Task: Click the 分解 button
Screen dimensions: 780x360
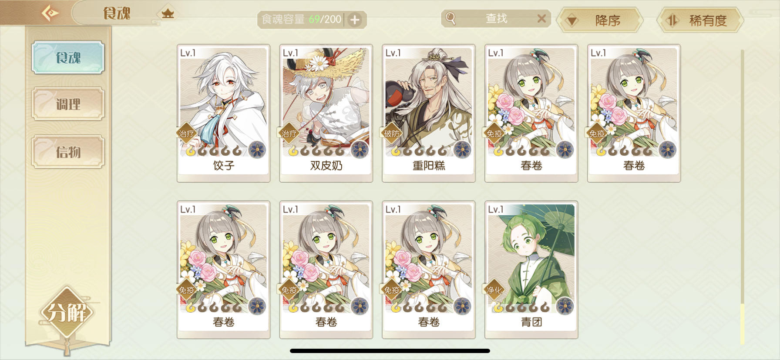Action: click(x=67, y=312)
